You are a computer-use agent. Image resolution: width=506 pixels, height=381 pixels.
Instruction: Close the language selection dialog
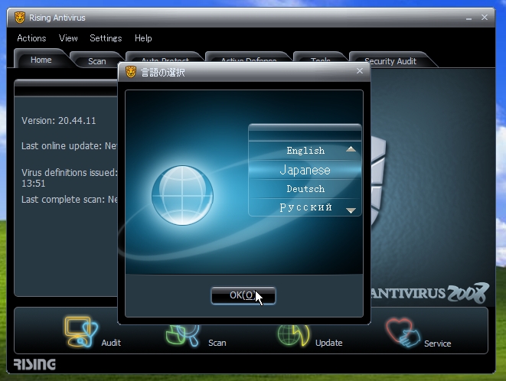360,71
